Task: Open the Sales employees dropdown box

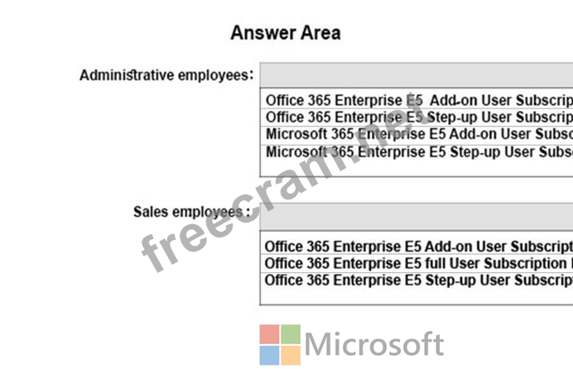Action: [x=416, y=218]
